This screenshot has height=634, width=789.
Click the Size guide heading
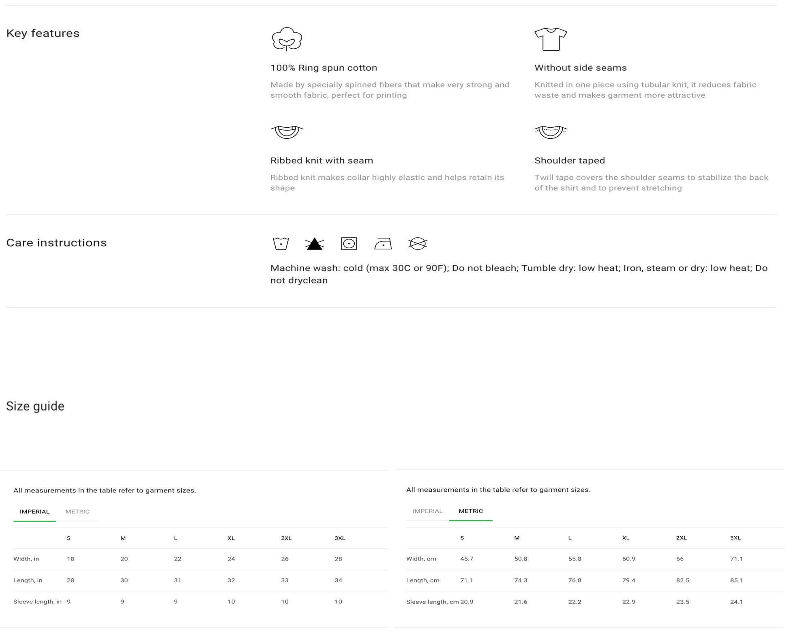(35, 406)
